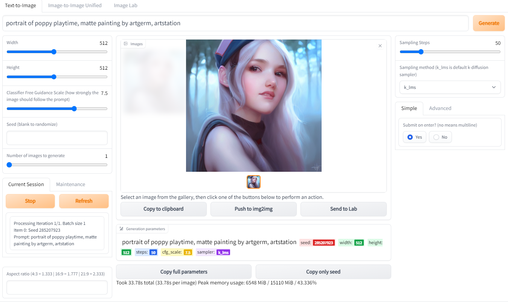Close the image preview with the X icon
Viewport: 508px width, 304px height.
point(380,46)
